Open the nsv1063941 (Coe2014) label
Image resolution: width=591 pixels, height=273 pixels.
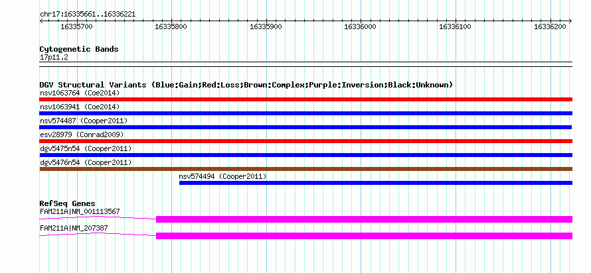pos(80,107)
